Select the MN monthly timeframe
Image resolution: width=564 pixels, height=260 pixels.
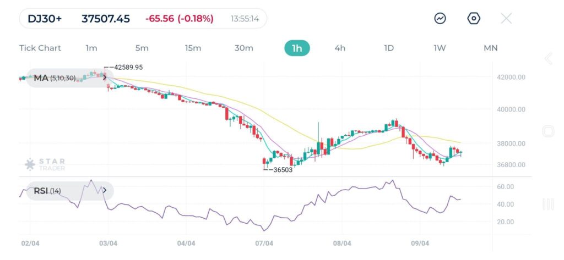(491, 48)
